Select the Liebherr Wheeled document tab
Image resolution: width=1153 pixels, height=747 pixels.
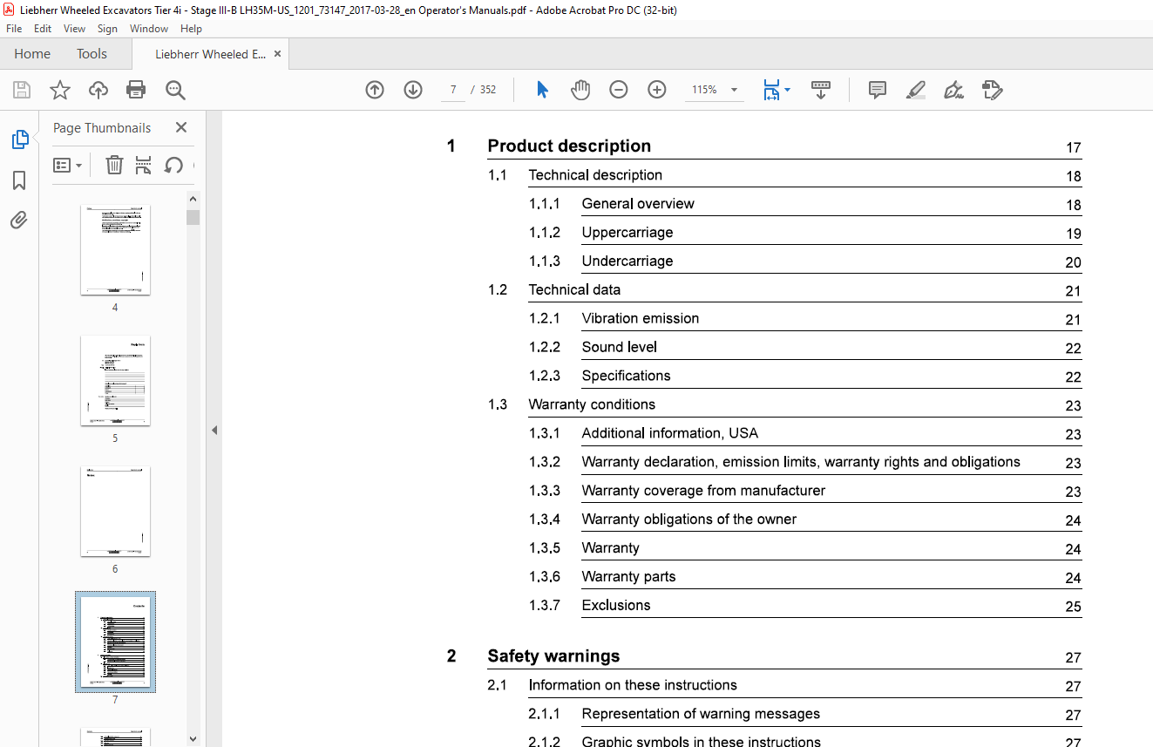point(211,54)
